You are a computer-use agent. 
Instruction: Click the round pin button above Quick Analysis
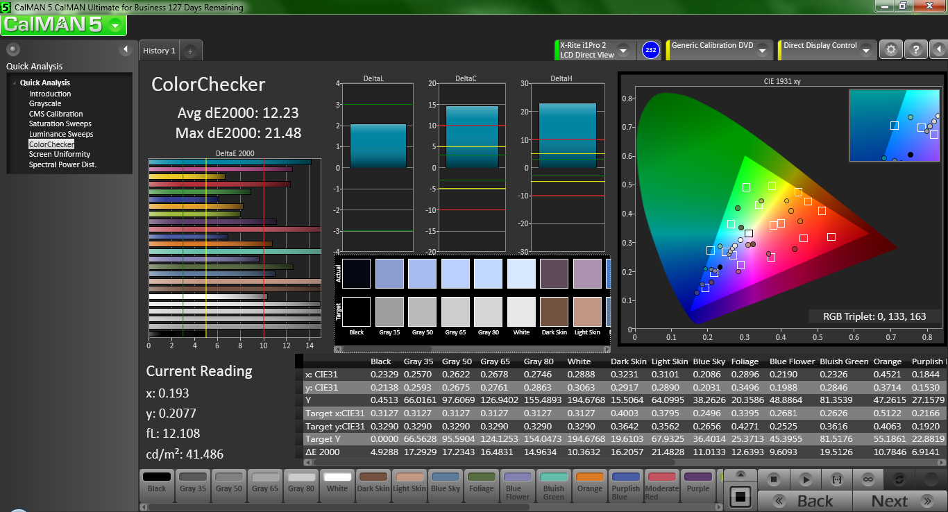(13, 49)
